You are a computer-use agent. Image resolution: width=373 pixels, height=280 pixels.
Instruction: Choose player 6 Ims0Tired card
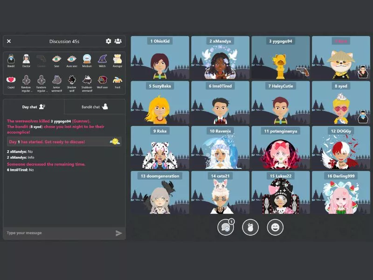point(220,102)
